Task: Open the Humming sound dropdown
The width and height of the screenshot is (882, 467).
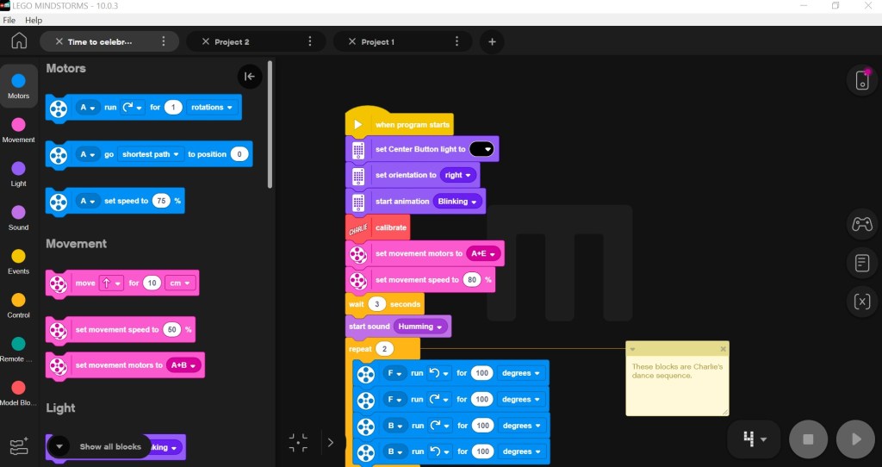Action: coord(421,327)
